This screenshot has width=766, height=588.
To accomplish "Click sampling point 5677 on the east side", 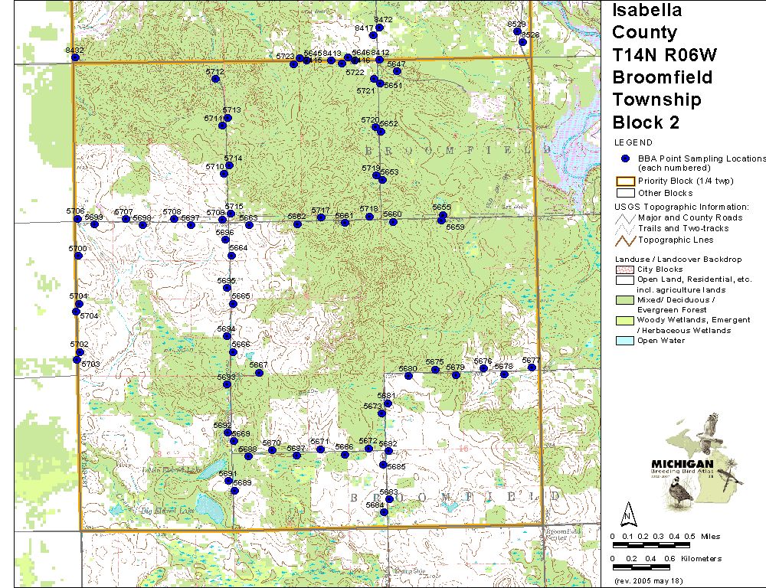I will pos(532,367).
